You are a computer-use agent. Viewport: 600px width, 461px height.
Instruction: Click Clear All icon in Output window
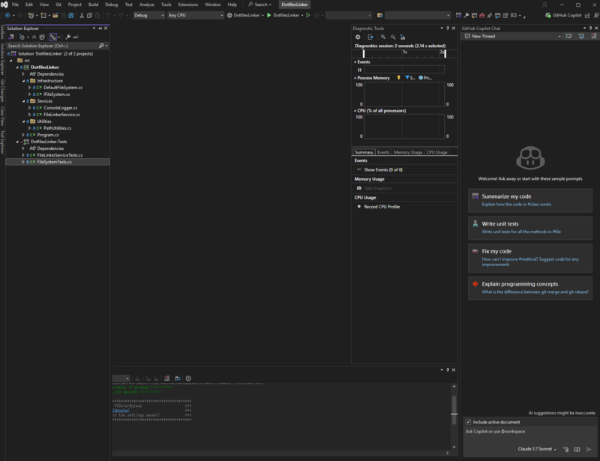coord(166,379)
